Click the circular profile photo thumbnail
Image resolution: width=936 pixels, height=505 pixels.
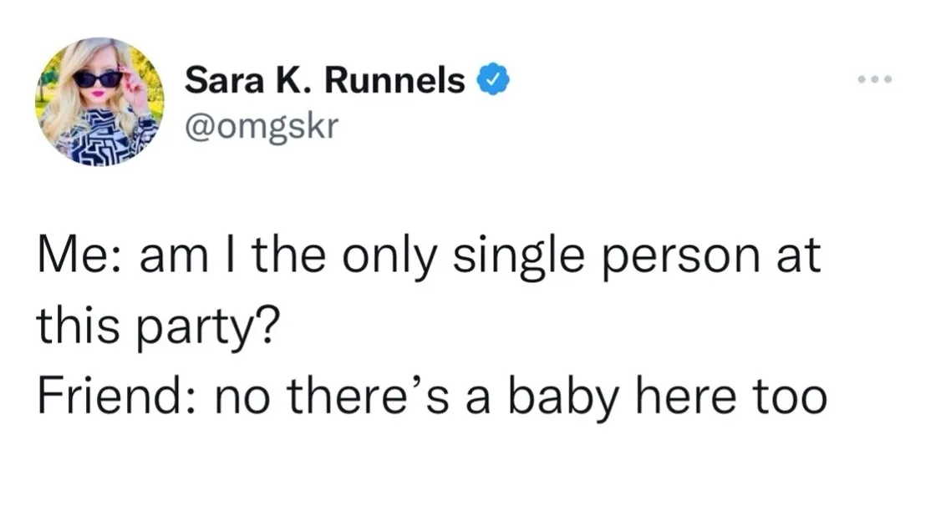(x=98, y=100)
